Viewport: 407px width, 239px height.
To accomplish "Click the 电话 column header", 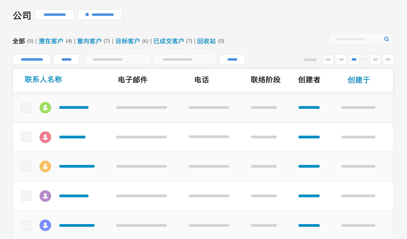I will click(x=202, y=80).
